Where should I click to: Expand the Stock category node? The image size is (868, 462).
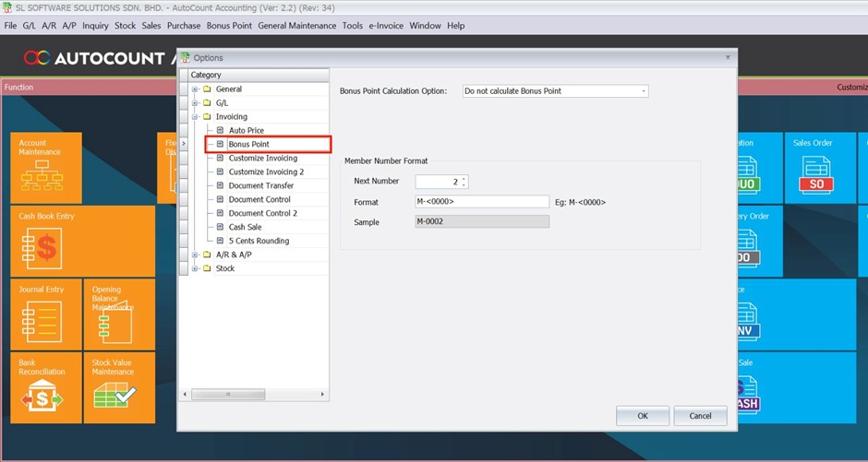[x=195, y=269]
